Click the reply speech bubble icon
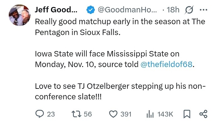This screenshot has height=125, width=217. (x=40, y=114)
